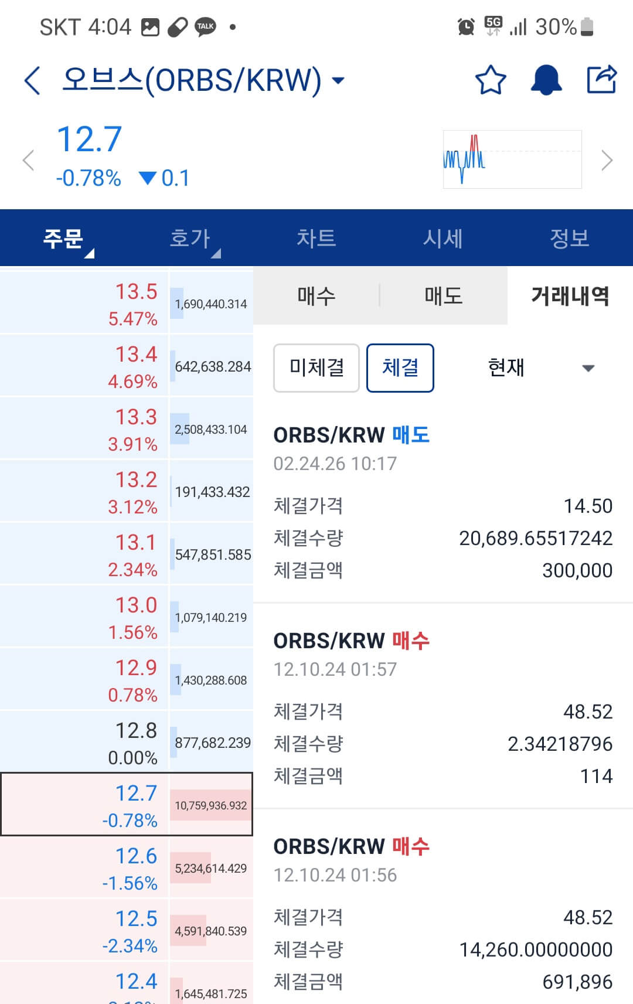Select the 매도 sell tab

click(444, 295)
